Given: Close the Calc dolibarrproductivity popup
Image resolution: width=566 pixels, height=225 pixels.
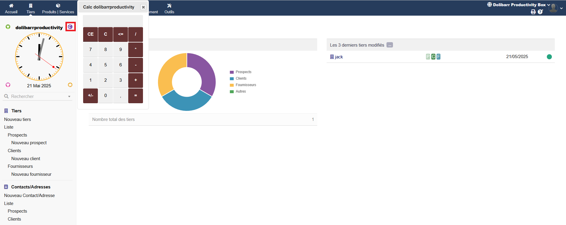Looking at the screenshot, I should point(143,7).
